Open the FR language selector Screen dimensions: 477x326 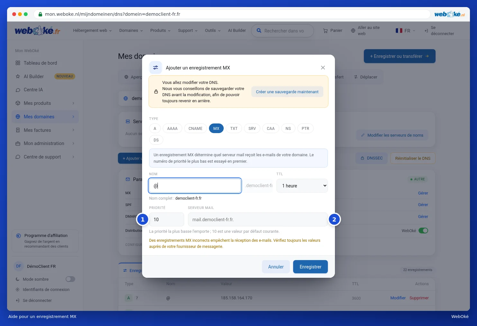point(406,31)
